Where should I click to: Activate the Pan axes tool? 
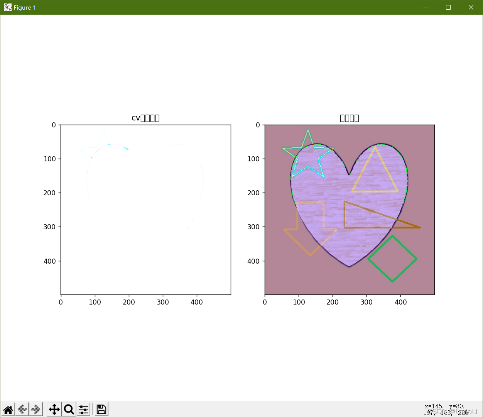pos(54,410)
